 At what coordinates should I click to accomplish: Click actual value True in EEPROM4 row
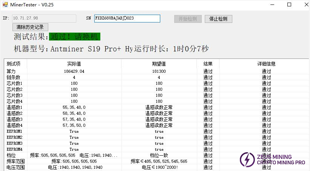(x=74, y=149)
